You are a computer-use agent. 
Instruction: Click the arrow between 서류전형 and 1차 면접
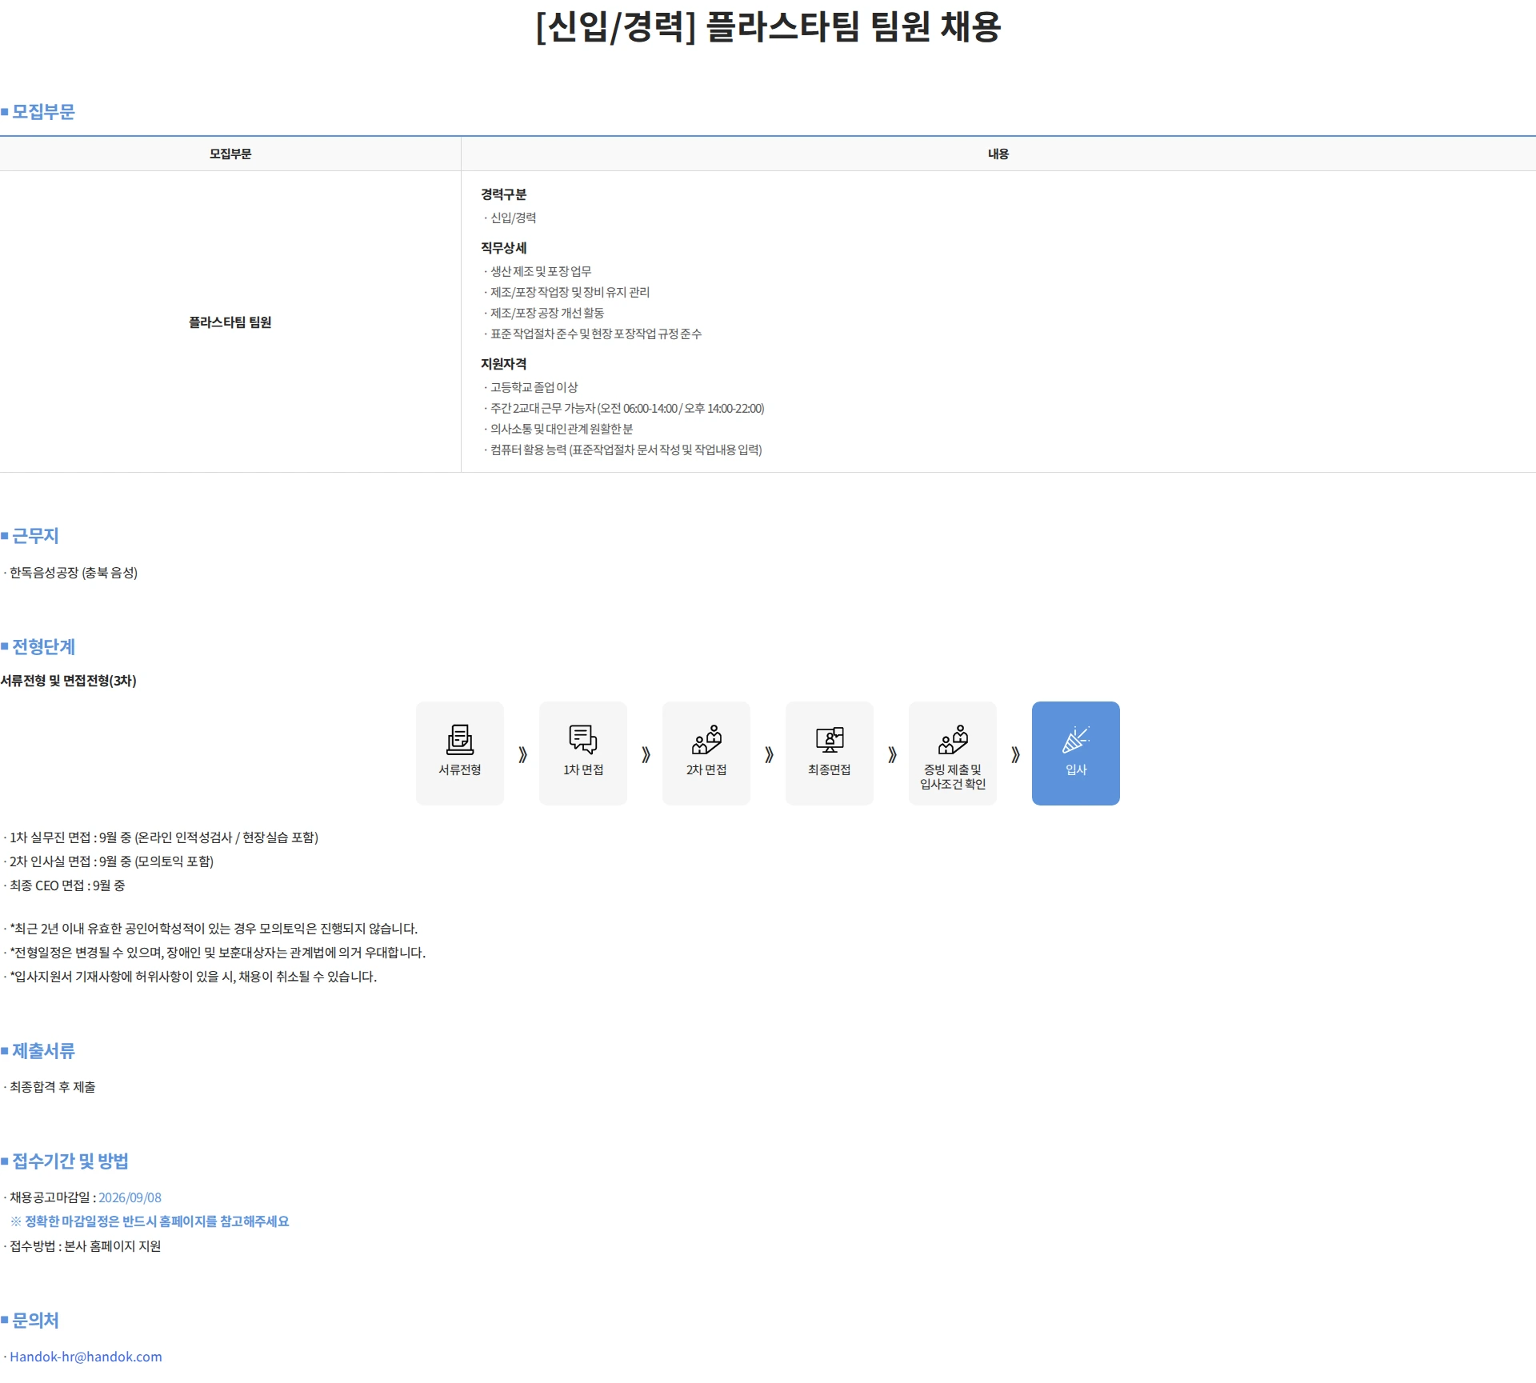(x=522, y=754)
